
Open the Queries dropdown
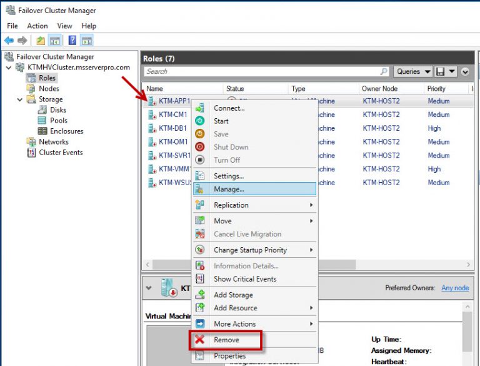click(x=412, y=72)
